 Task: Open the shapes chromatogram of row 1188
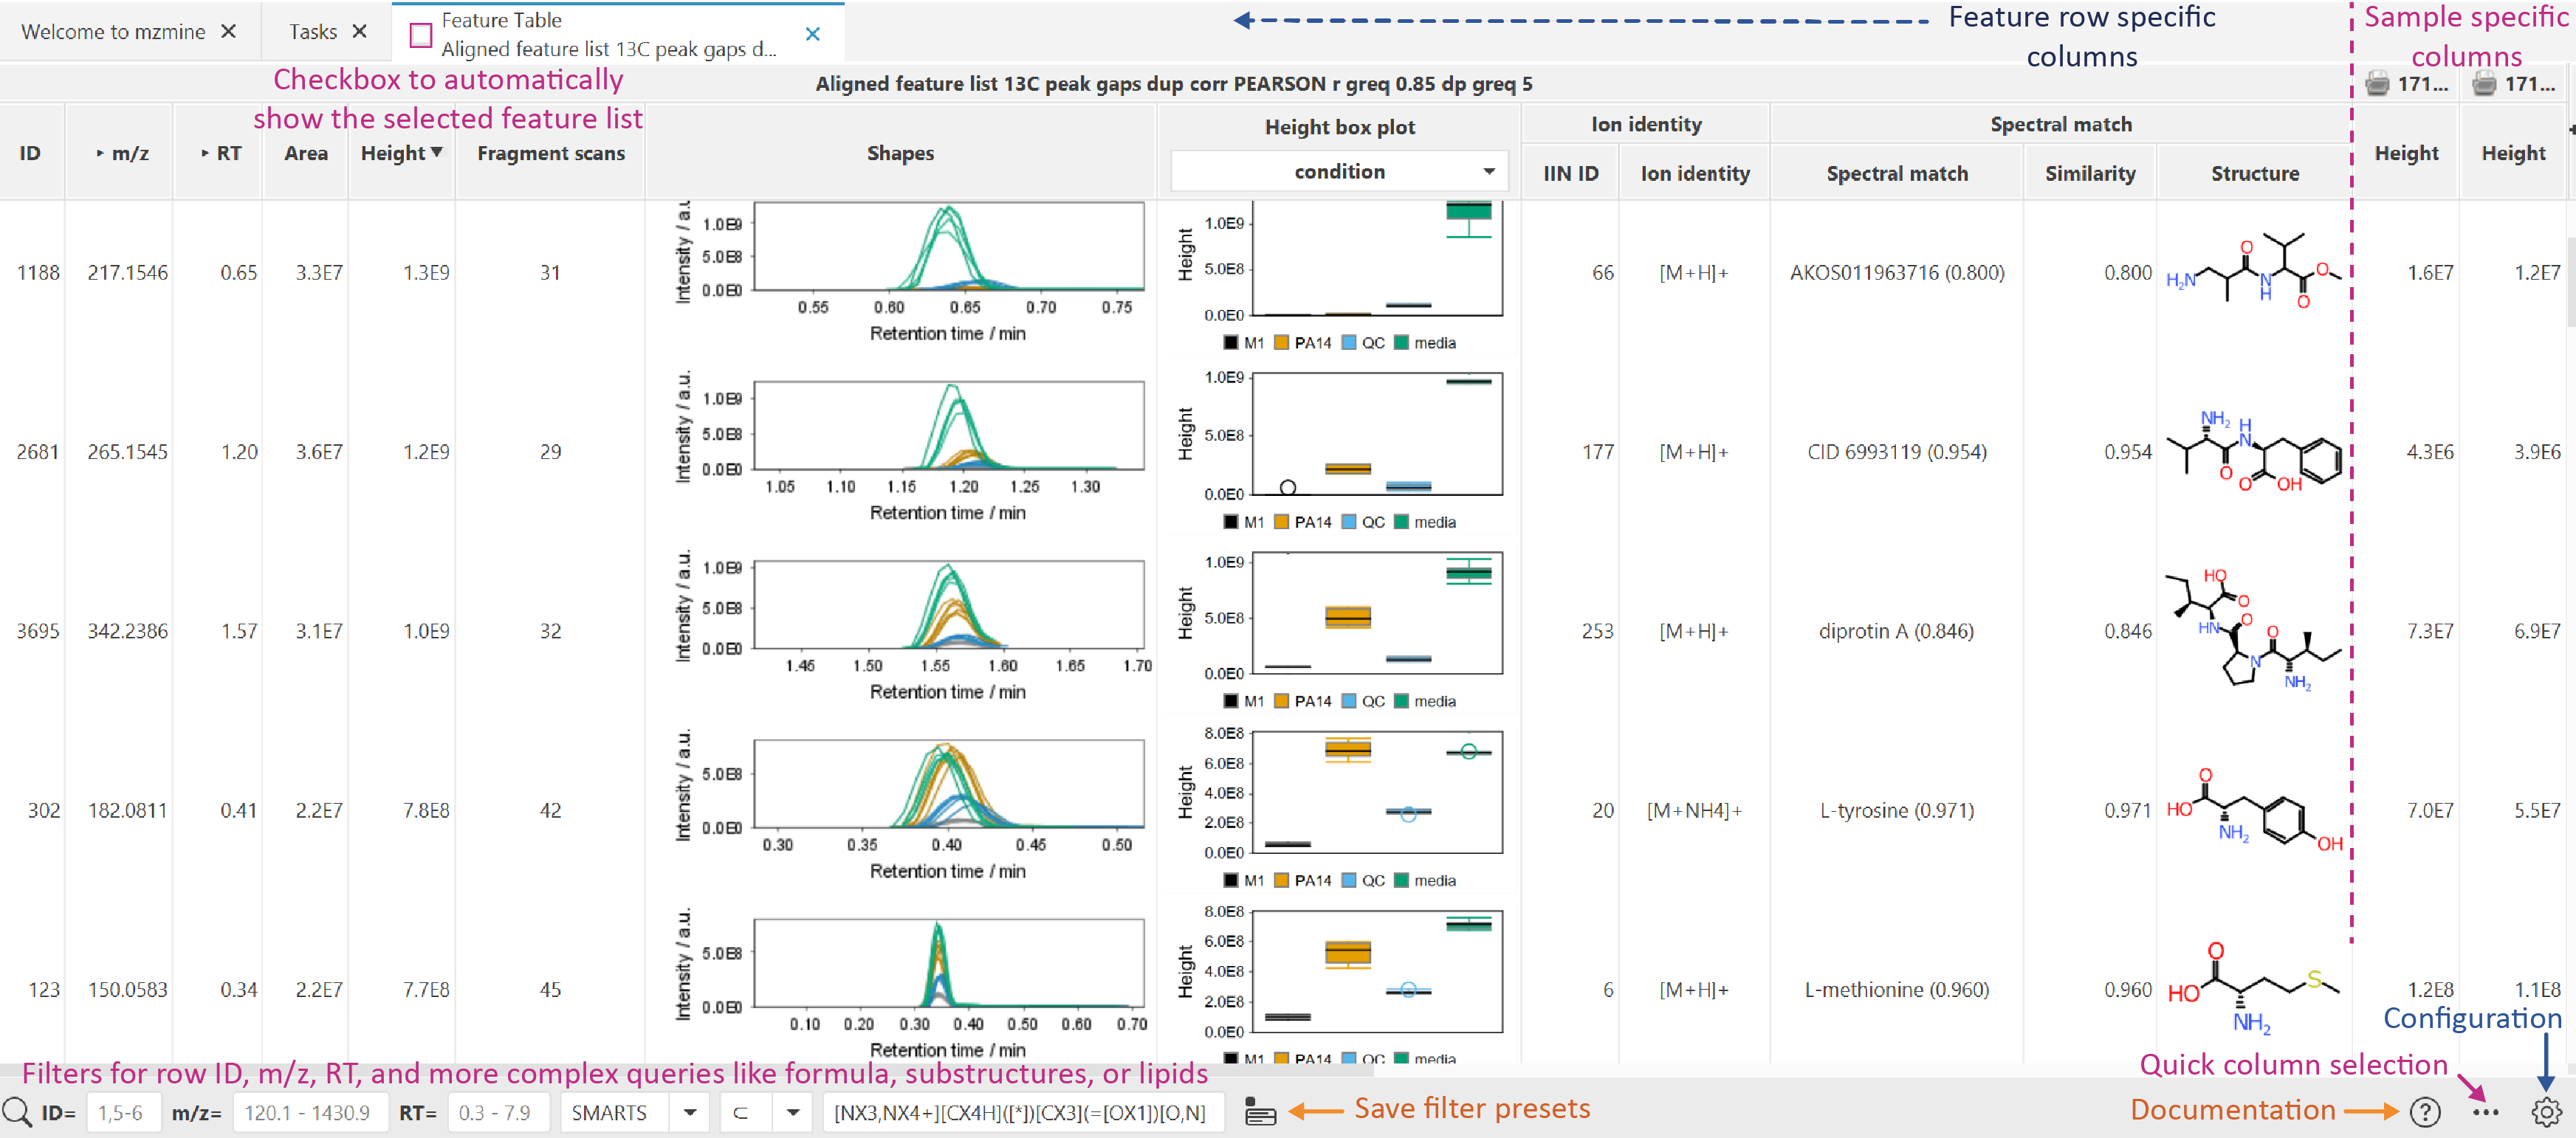tap(912, 271)
